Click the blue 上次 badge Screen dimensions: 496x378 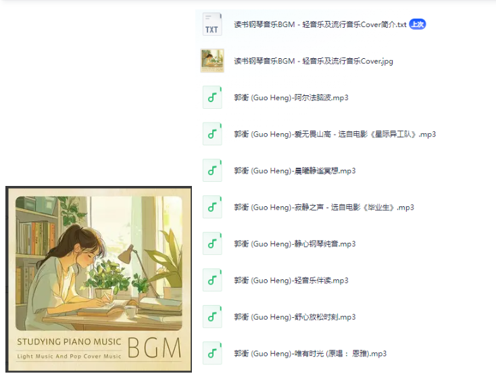tap(417, 24)
